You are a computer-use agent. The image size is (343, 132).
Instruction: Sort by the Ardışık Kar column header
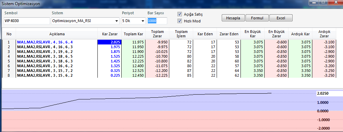click(300, 34)
